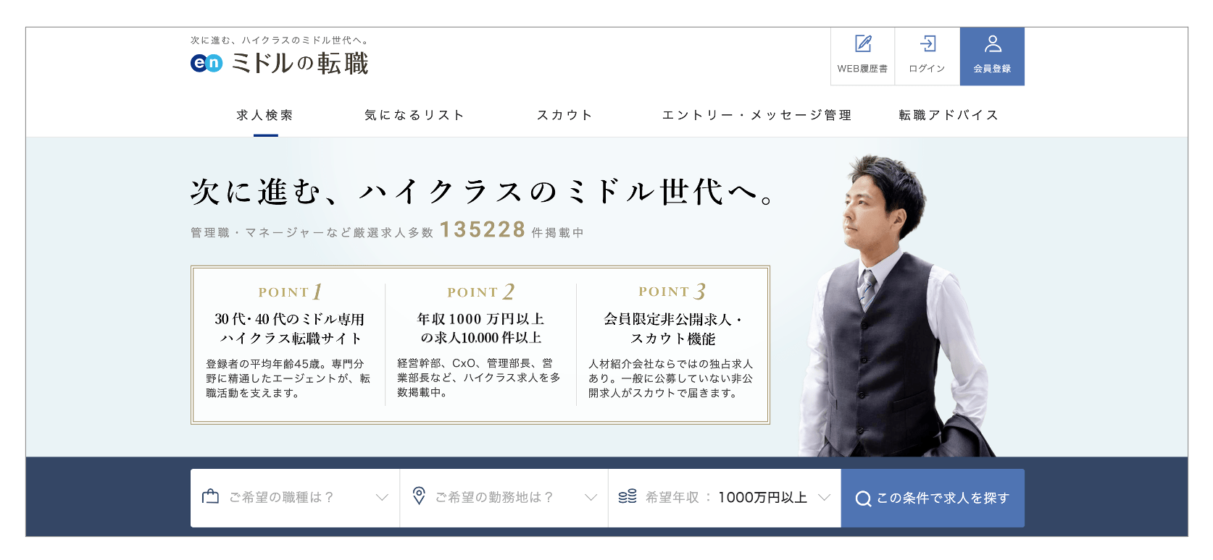Open the 希望年収 1000万円以上 dropdown
This screenshot has width=1213, height=560.
(725, 498)
